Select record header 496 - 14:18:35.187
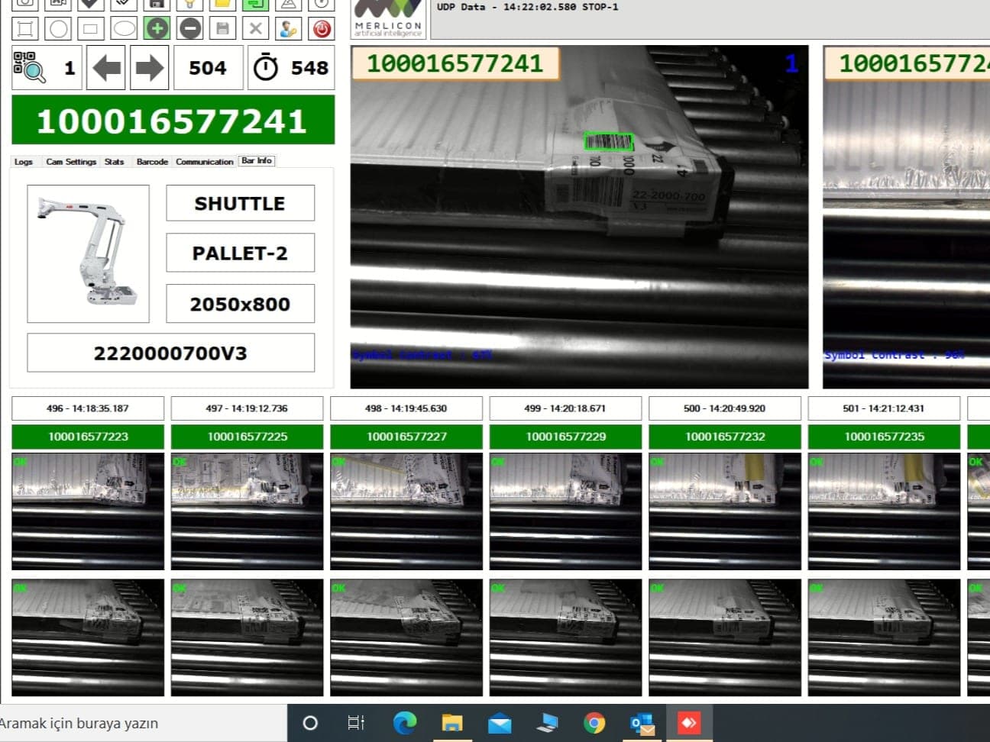990x742 pixels. (88, 408)
